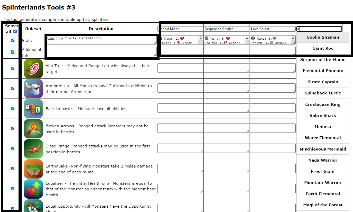Choose Giant Roc from the suggestion list
353x212 pixels.
point(323,48)
